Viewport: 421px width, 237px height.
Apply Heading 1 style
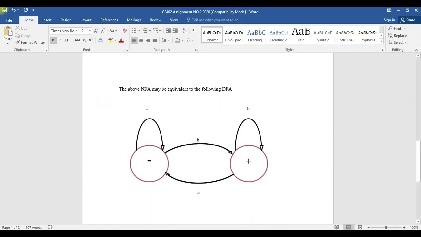256,36
